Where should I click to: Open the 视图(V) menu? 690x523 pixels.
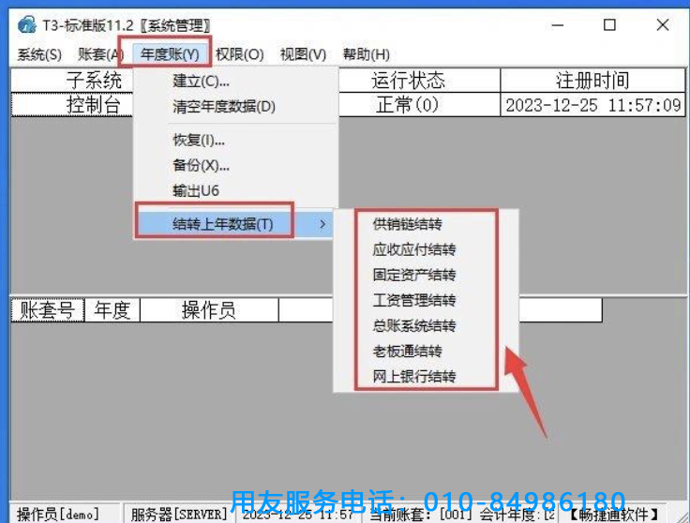pos(303,54)
